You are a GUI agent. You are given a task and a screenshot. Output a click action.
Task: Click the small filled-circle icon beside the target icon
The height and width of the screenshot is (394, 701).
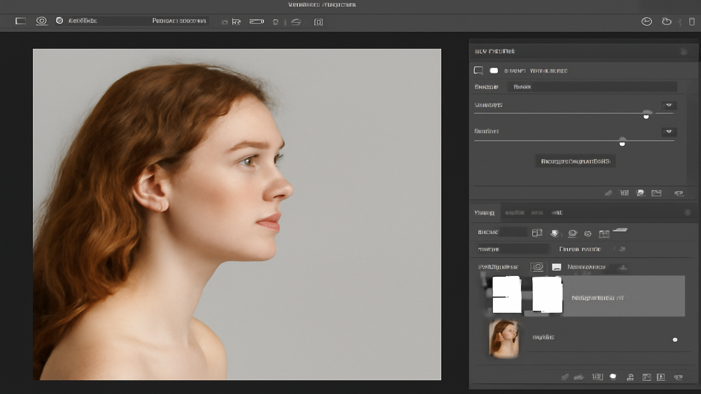(59, 21)
